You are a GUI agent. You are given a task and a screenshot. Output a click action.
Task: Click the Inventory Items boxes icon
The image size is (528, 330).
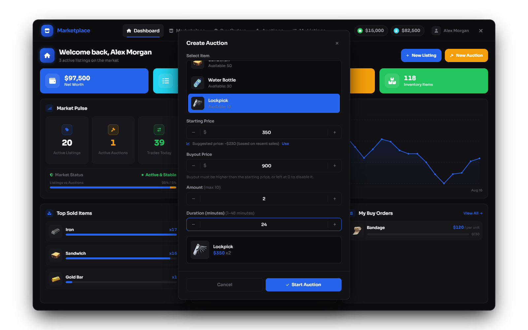click(x=392, y=81)
